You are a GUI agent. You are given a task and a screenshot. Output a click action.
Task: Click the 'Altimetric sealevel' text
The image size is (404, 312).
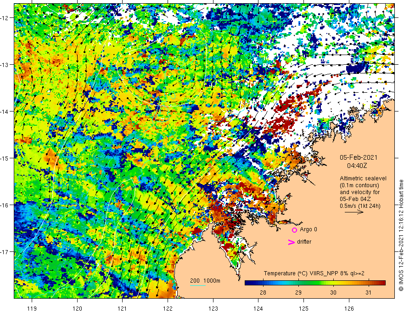363,178
